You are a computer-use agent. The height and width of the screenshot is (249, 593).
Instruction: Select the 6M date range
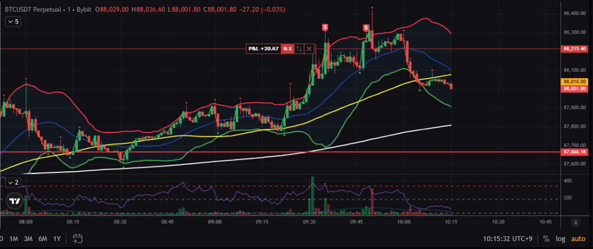click(x=42, y=238)
